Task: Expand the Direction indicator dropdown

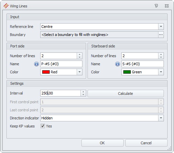Action: 161,118
